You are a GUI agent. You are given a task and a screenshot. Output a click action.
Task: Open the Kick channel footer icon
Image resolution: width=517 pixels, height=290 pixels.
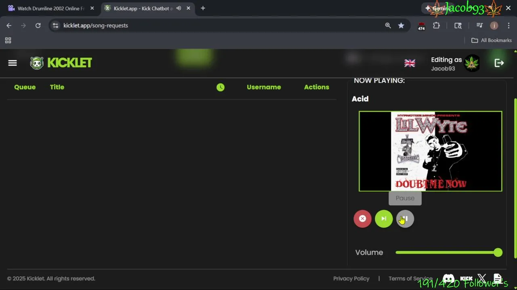467,279
